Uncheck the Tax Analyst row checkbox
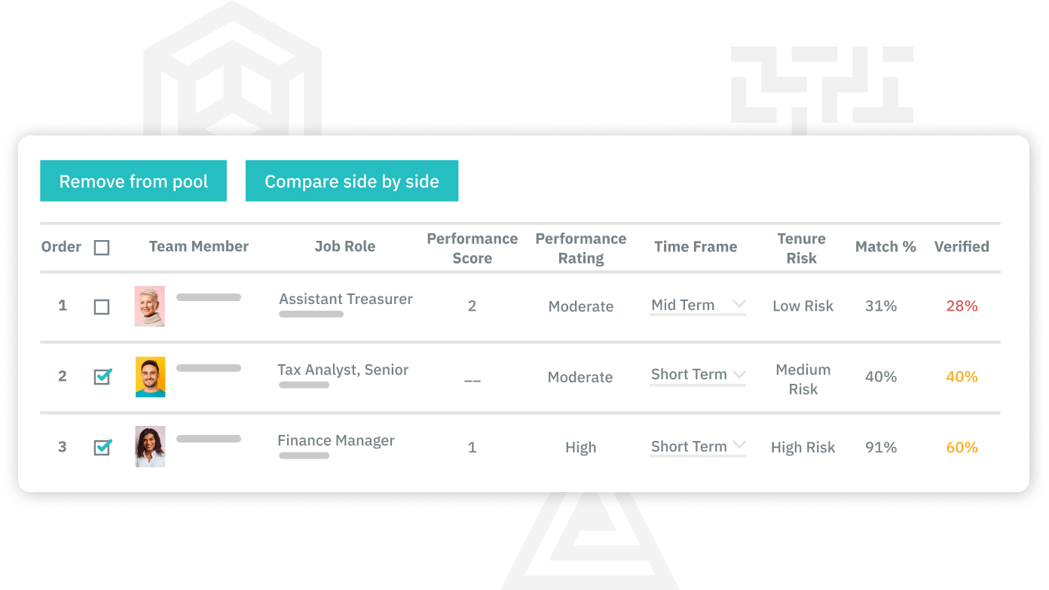 (x=103, y=377)
